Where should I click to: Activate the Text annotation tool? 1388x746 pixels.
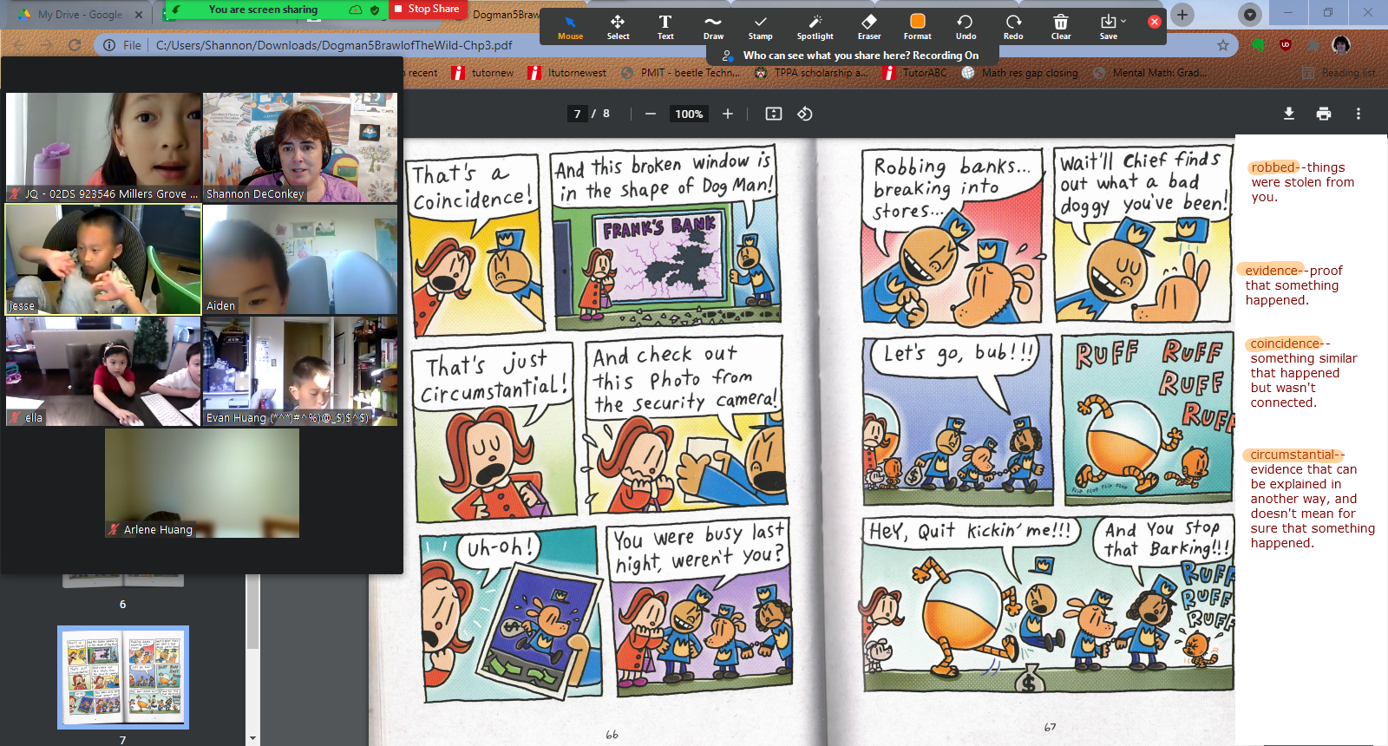[665, 27]
